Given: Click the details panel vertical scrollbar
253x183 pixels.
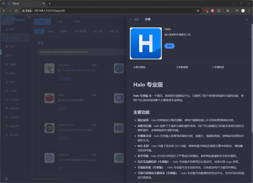Looking at the screenshot, I should (252, 78).
